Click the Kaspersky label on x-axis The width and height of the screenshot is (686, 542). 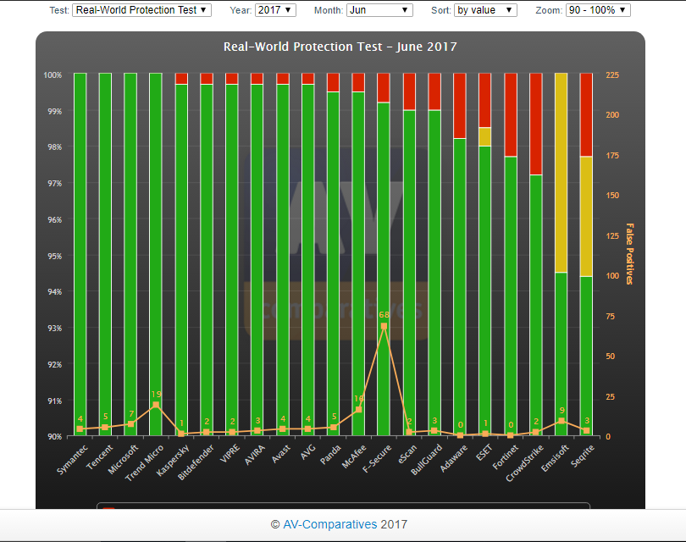click(174, 460)
